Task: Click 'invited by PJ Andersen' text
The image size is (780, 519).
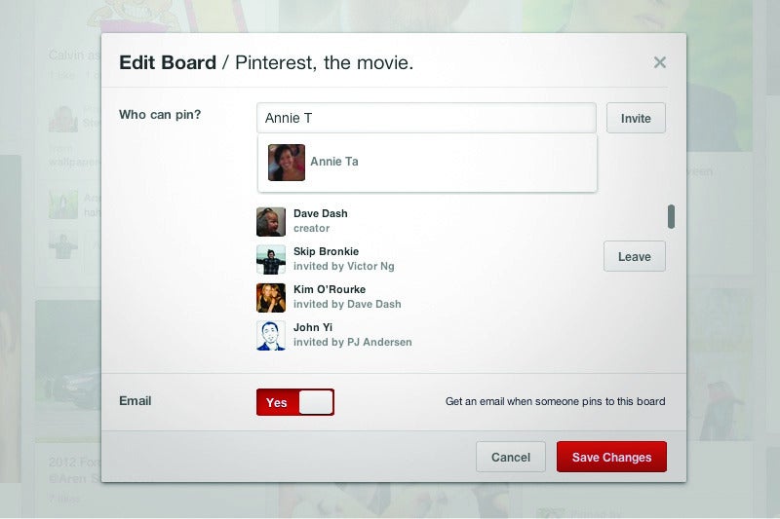Action: coord(353,342)
